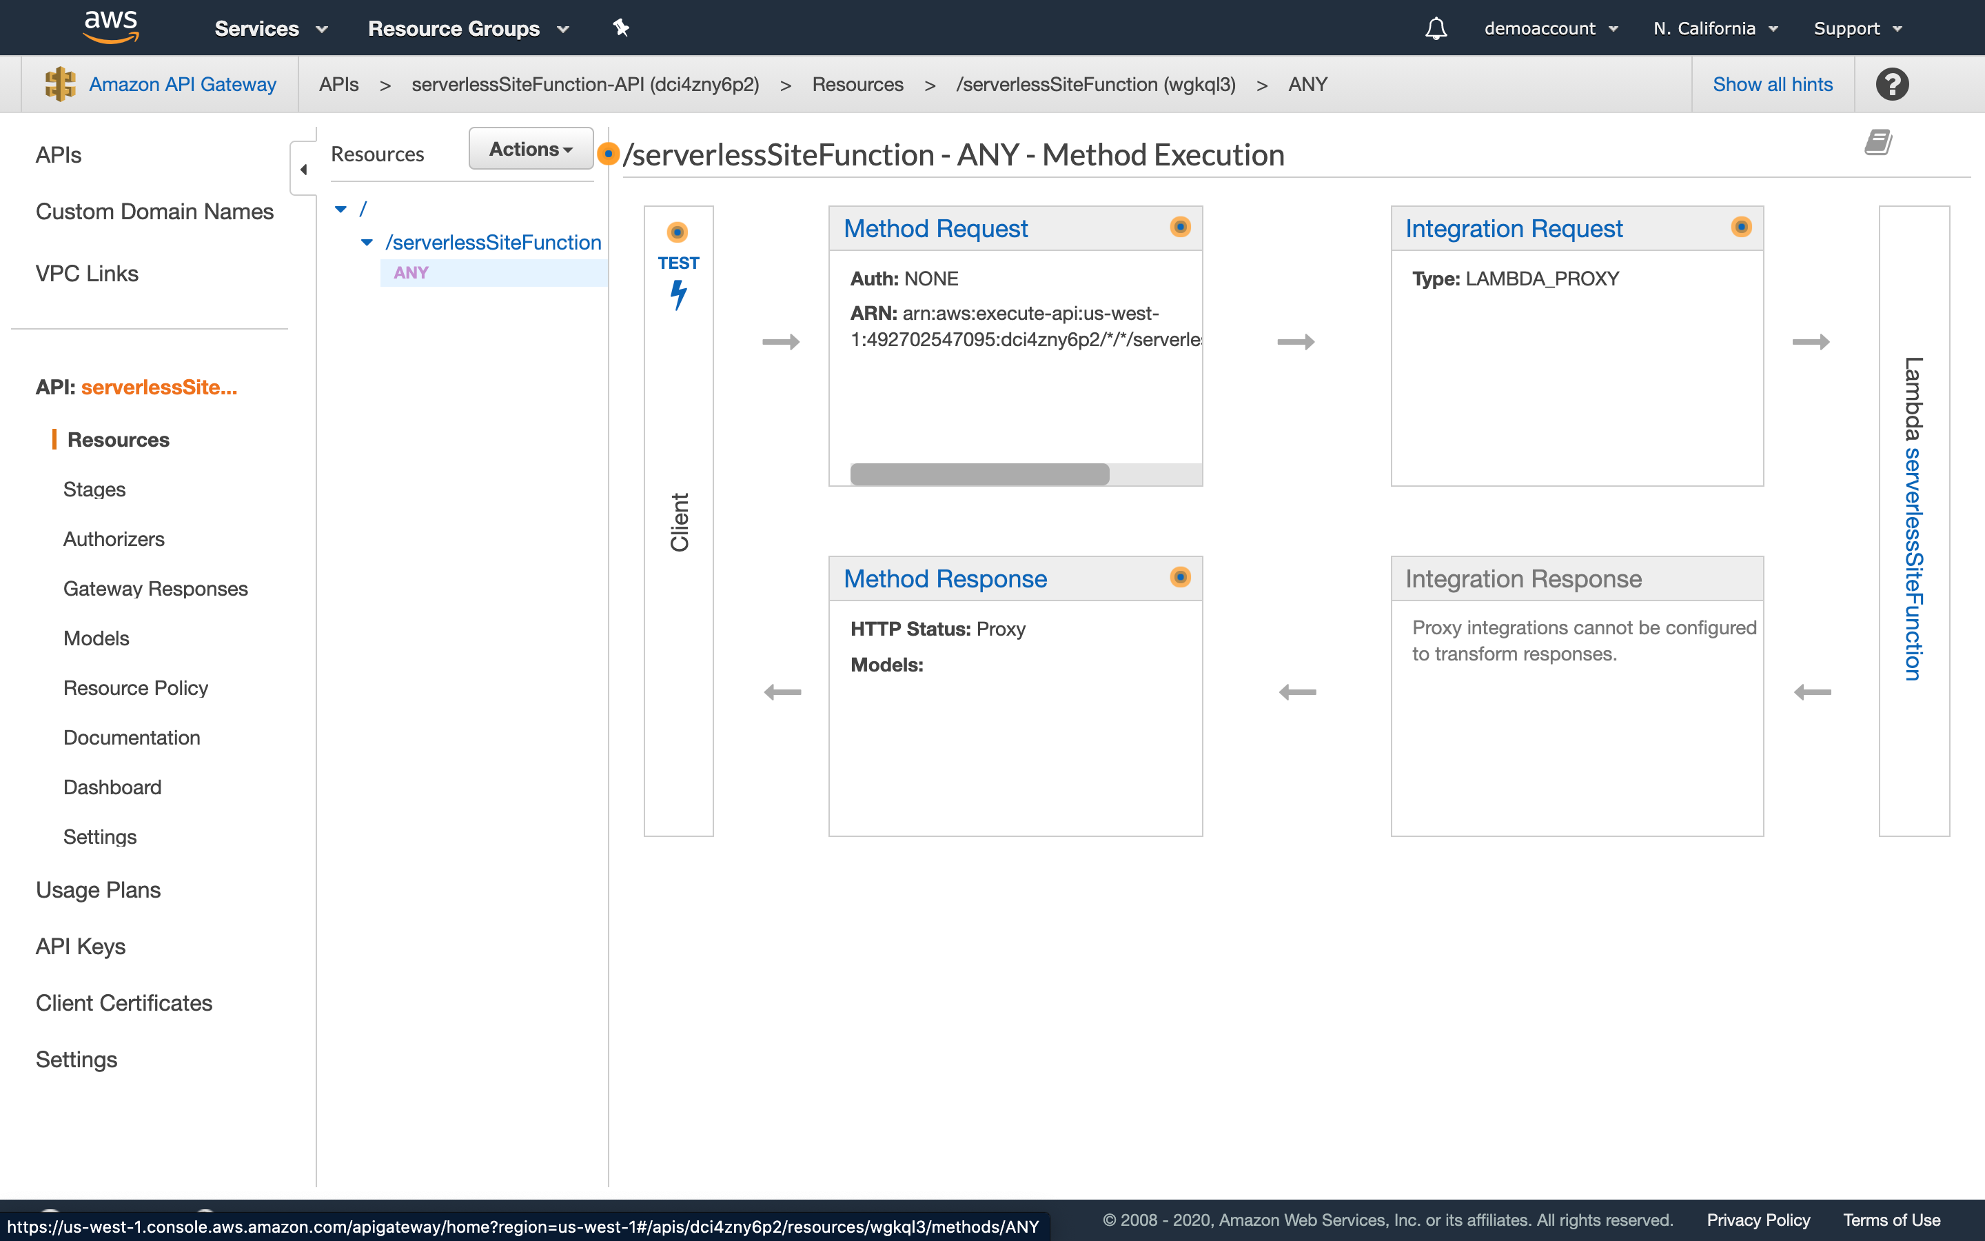Go to Stages section
The image size is (1985, 1241).
[94, 490]
